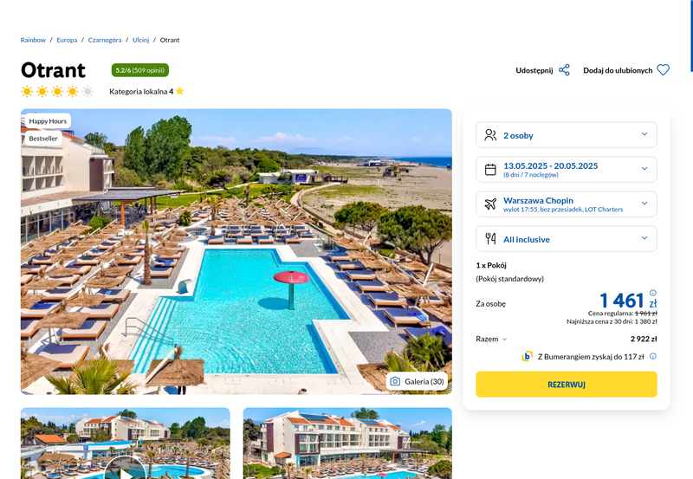The width and height of the screenshot is (693, 479).
Task: Open the Ulcinj breadcrumb link
Action: pyautogui.click(x=140, y=40)
